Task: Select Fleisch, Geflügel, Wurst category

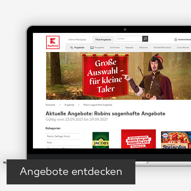Action: pyautogui.click(x=63, y=136)
